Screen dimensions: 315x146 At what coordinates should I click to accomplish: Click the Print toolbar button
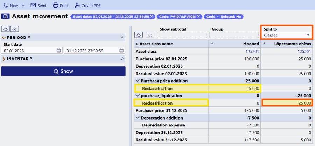(x=60, y=5)
